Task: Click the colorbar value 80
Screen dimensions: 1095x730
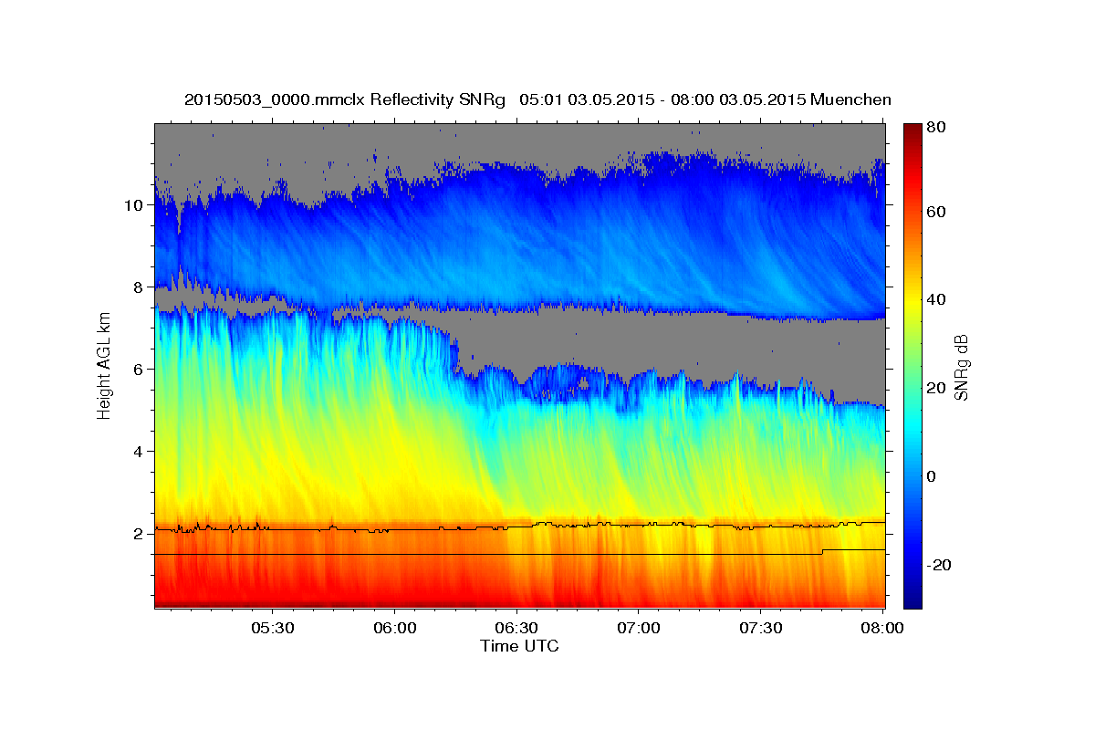Action: [937, 127]
